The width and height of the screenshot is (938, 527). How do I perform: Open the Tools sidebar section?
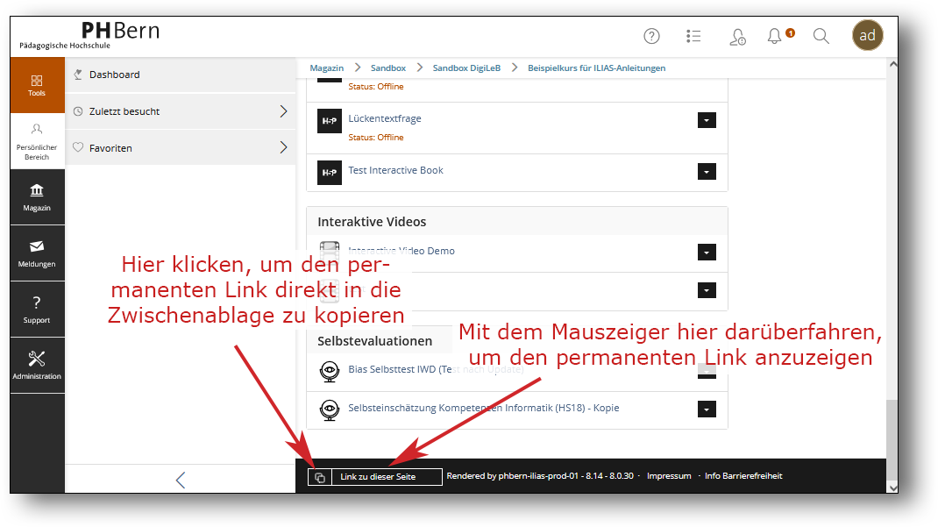pyautogui.click(x=37, y=85)
